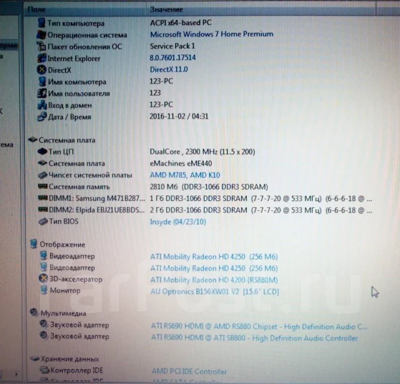The height and width of the screenshot is (384, 400).
Task: Open the ATI Mobility Radeon HD 4200 (RS880M) link
Action: point(214,280)
